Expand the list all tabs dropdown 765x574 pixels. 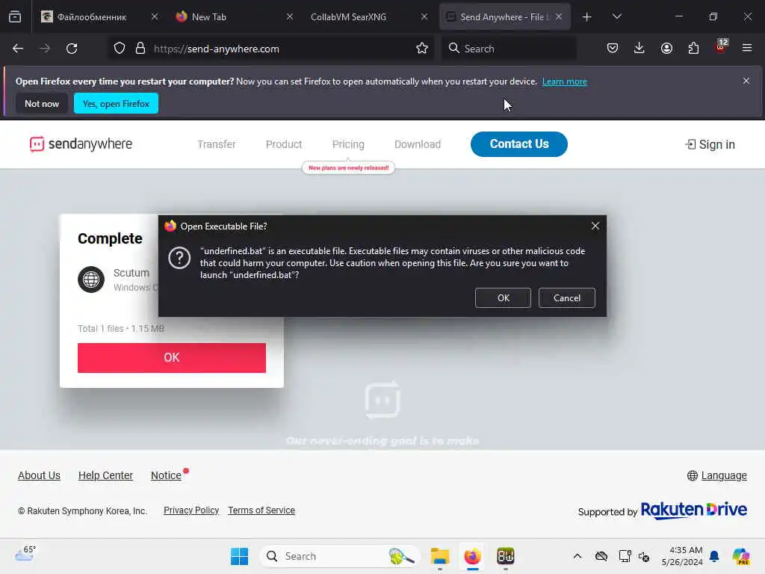[617, 17]
